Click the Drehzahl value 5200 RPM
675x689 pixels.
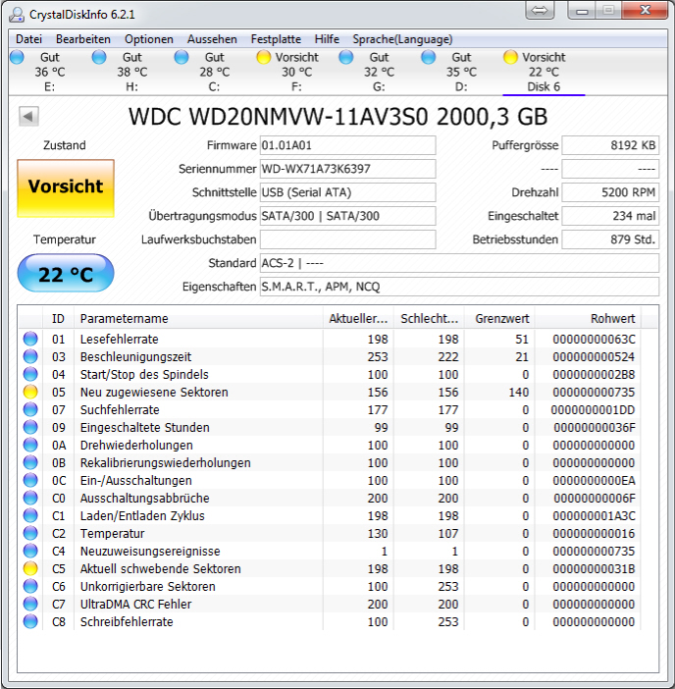coord(610,192)
